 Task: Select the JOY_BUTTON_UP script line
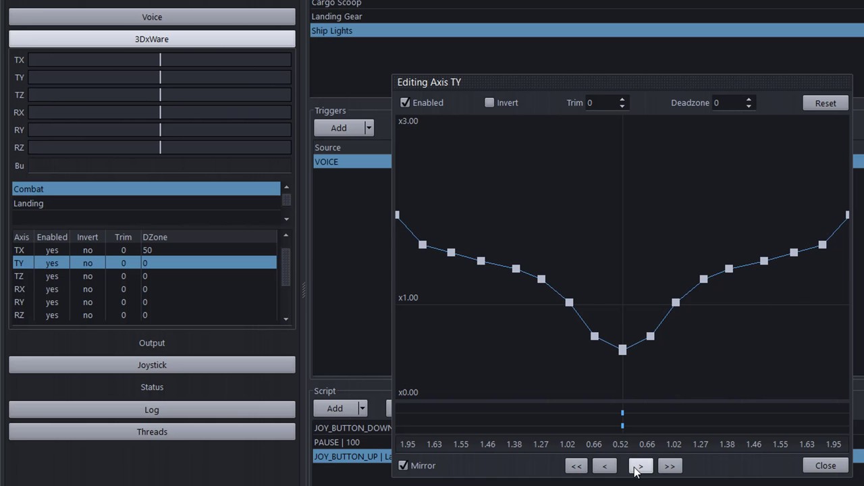(x=352, y=457)
